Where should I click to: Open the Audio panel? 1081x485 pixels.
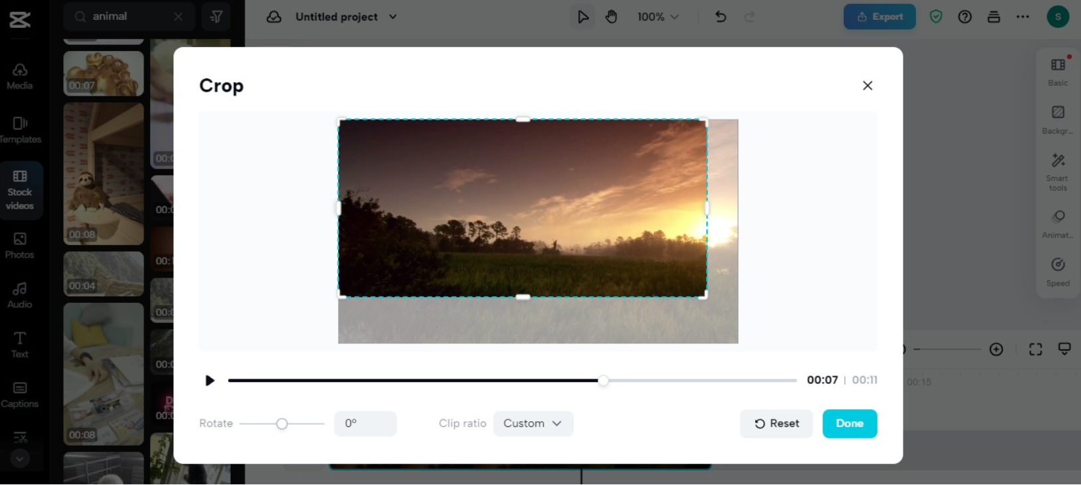tap(20, 295)
